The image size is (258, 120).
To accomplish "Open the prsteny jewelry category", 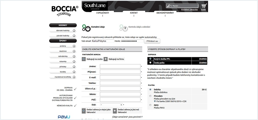I will (63, 46).
